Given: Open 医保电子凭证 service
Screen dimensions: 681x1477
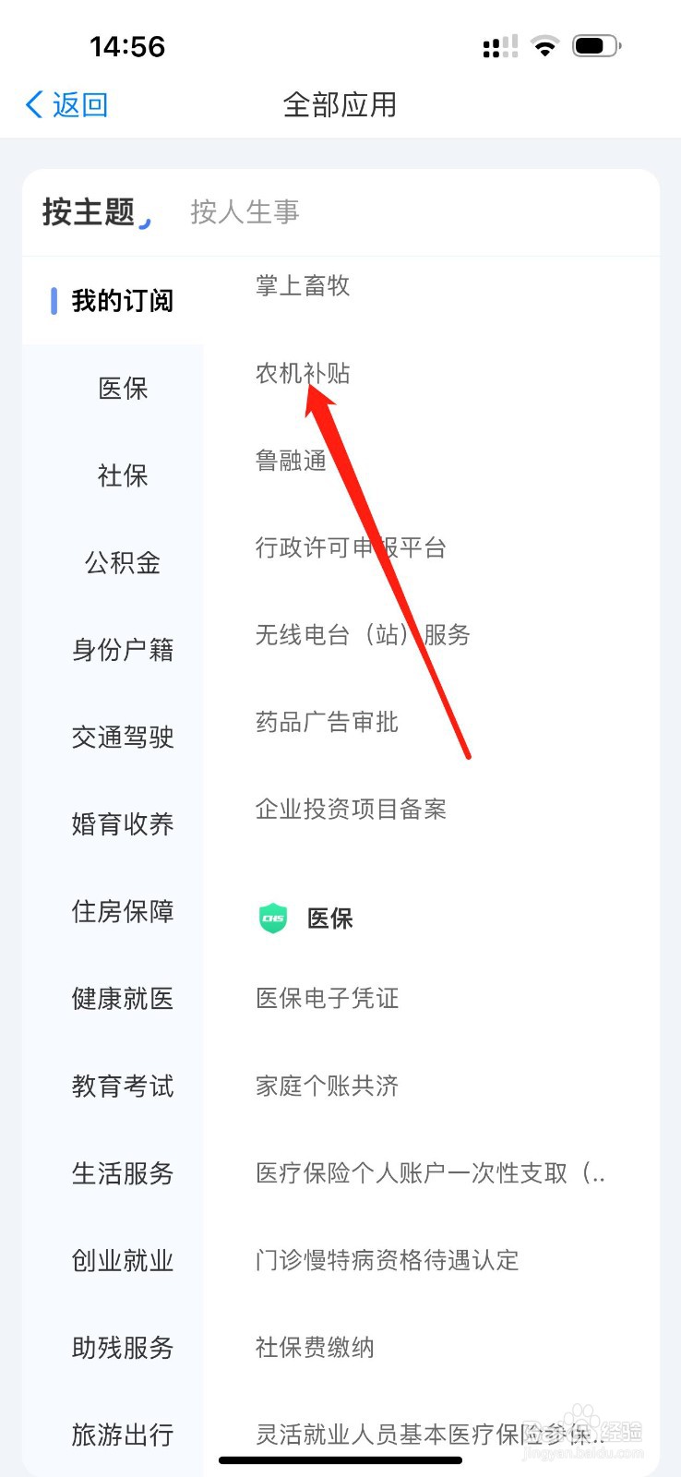Looking at the screenshot, I should point(327,998).
